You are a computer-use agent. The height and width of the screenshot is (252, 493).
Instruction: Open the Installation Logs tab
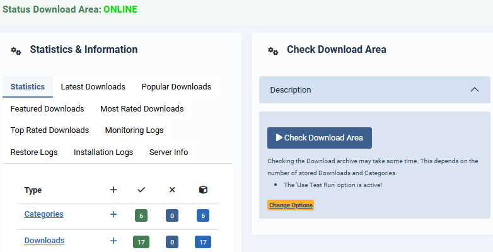103,152
